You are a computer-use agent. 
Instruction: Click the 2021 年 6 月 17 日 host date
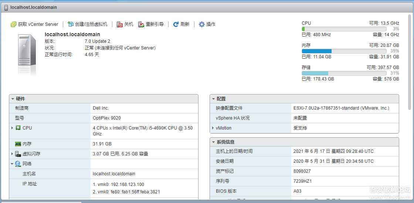coord(333,151)
